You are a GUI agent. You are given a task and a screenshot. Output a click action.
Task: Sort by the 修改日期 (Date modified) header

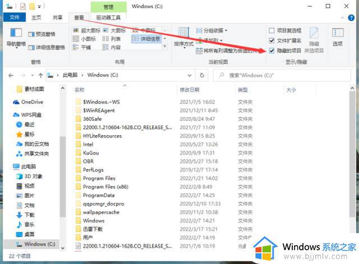(190, 90)
